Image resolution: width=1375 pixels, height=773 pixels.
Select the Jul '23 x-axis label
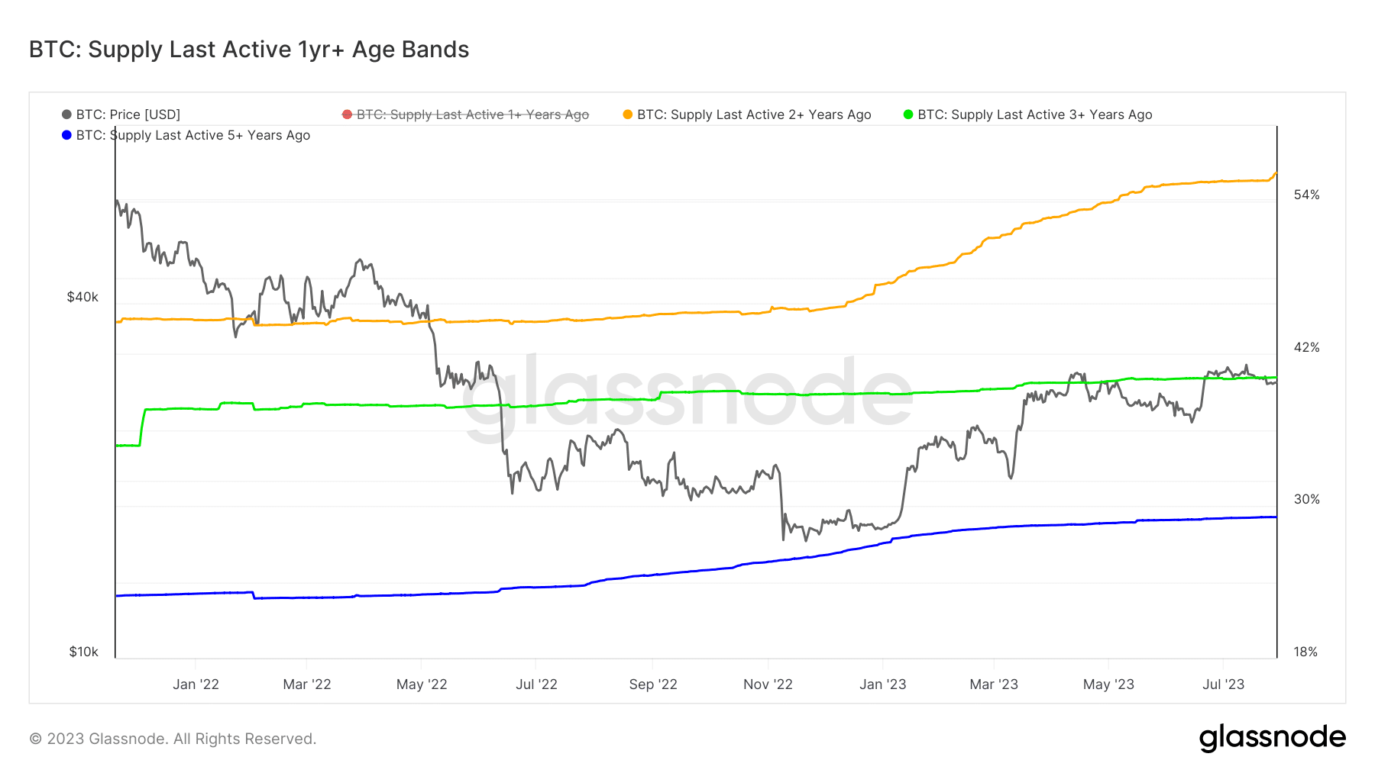[x=1223, y=684]
